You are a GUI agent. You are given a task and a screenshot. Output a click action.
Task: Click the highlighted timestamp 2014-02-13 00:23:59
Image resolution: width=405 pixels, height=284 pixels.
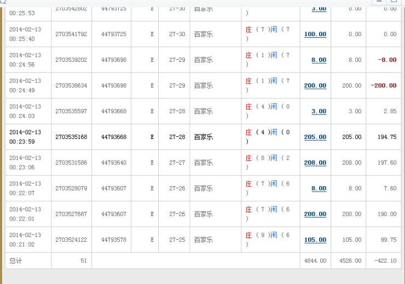25,137
